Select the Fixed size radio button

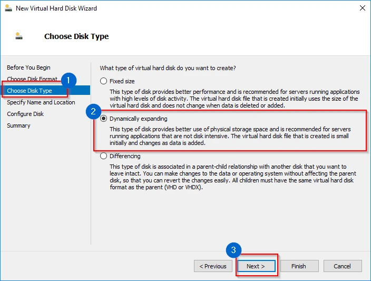click(x=103, y=81)
